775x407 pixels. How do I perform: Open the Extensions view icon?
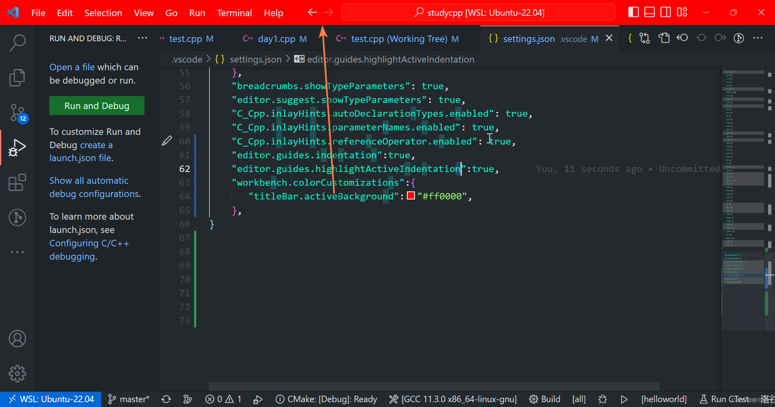tap(17, 183)
